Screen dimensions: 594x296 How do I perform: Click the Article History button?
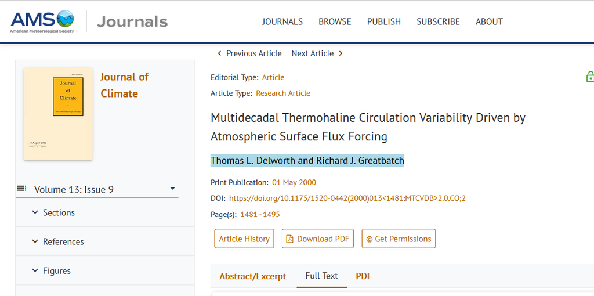(244, 239)
